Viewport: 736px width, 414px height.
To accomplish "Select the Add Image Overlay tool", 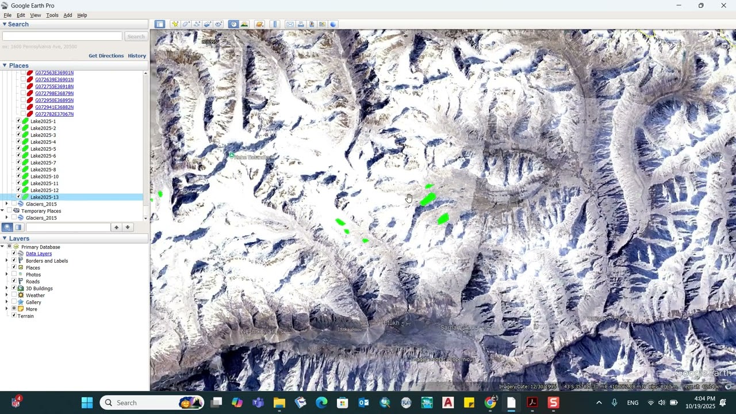I will tap(208, 24).
